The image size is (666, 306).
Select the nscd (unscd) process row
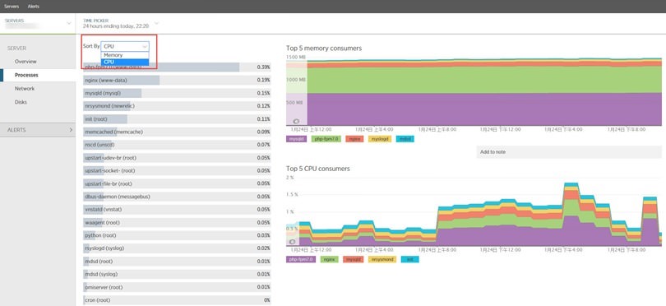[177, 145]
